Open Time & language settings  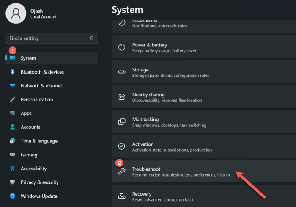52,141
